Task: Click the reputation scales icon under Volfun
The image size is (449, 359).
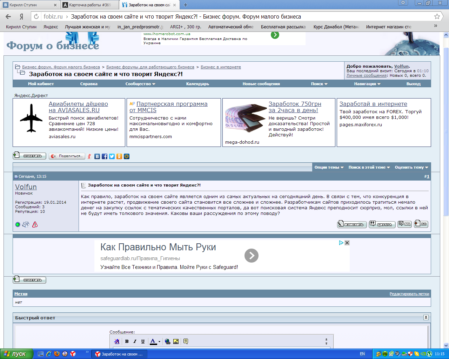Action: pos(26,224)
